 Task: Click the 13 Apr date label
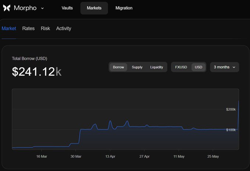pyautogui.click(x=110, y=157)
